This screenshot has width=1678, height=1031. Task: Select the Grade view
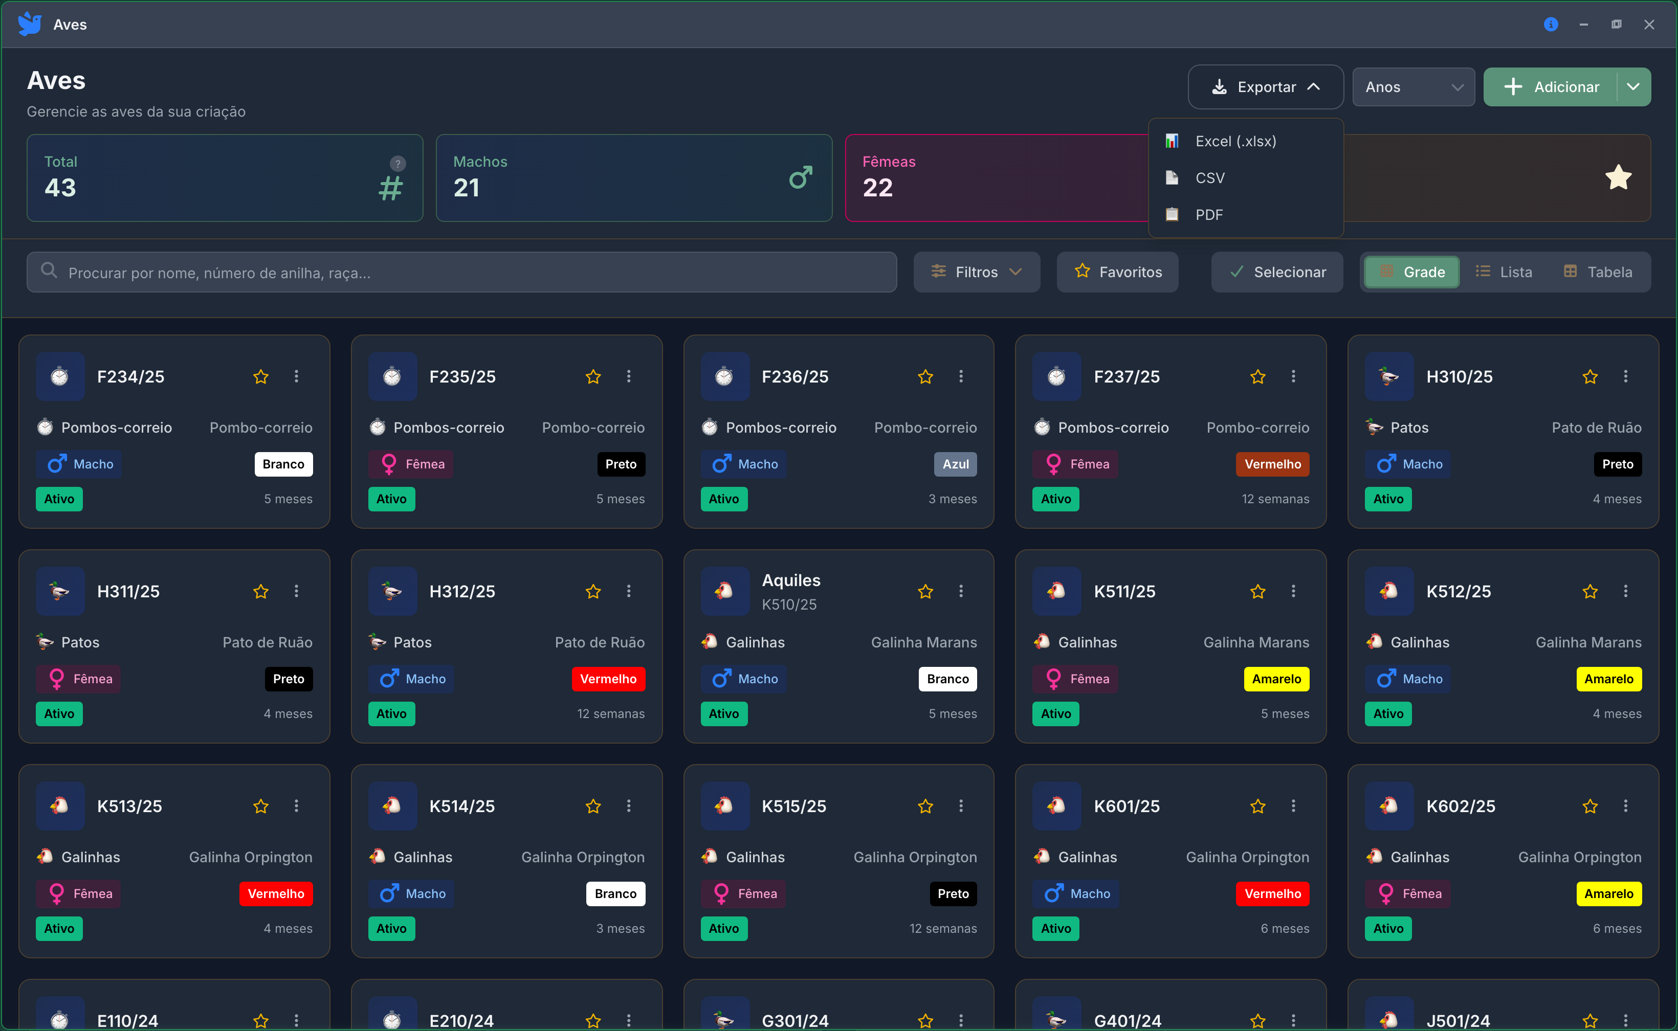tap(1411, 272)
